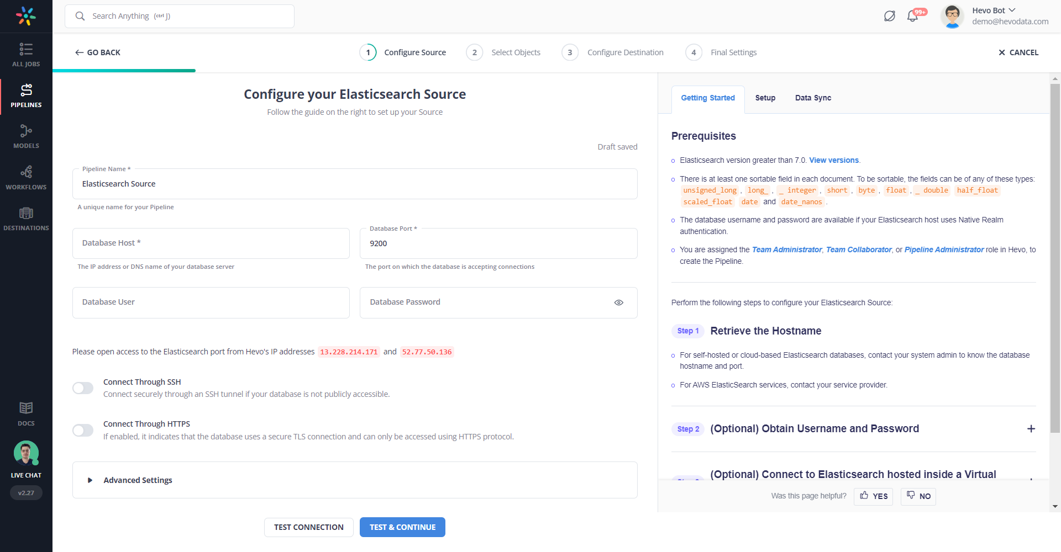
Task: Click IP address 13.228.214.171
Action: click(349, 352)
